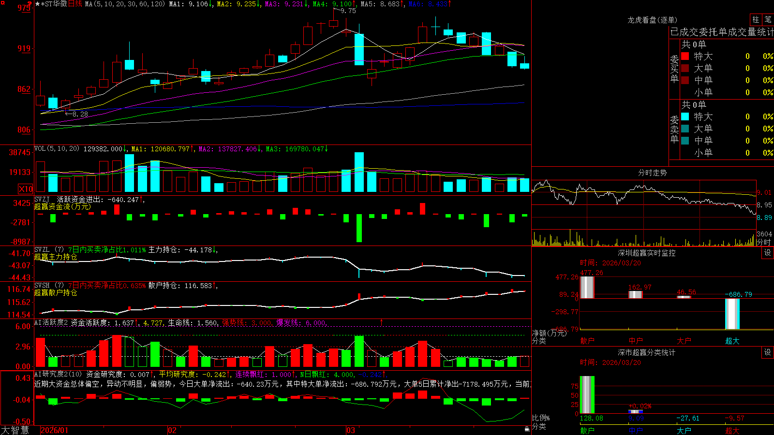Click the 9.75 high price annotation
This screenshot has width=774, height=435.
coord(348,11)
